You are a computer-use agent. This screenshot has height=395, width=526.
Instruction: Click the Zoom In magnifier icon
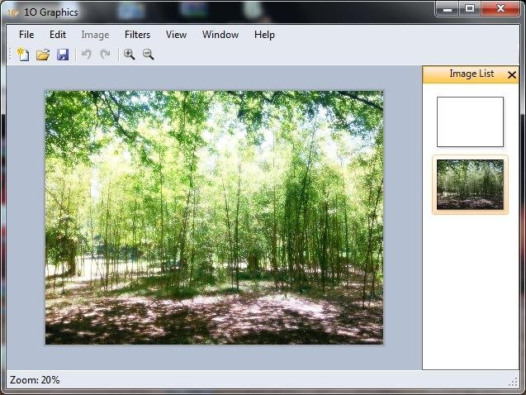pyautogui.click(x=129, y=54)
